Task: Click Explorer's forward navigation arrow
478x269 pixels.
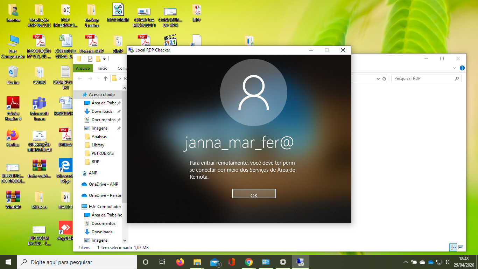Action: click(x=90, y=78)
